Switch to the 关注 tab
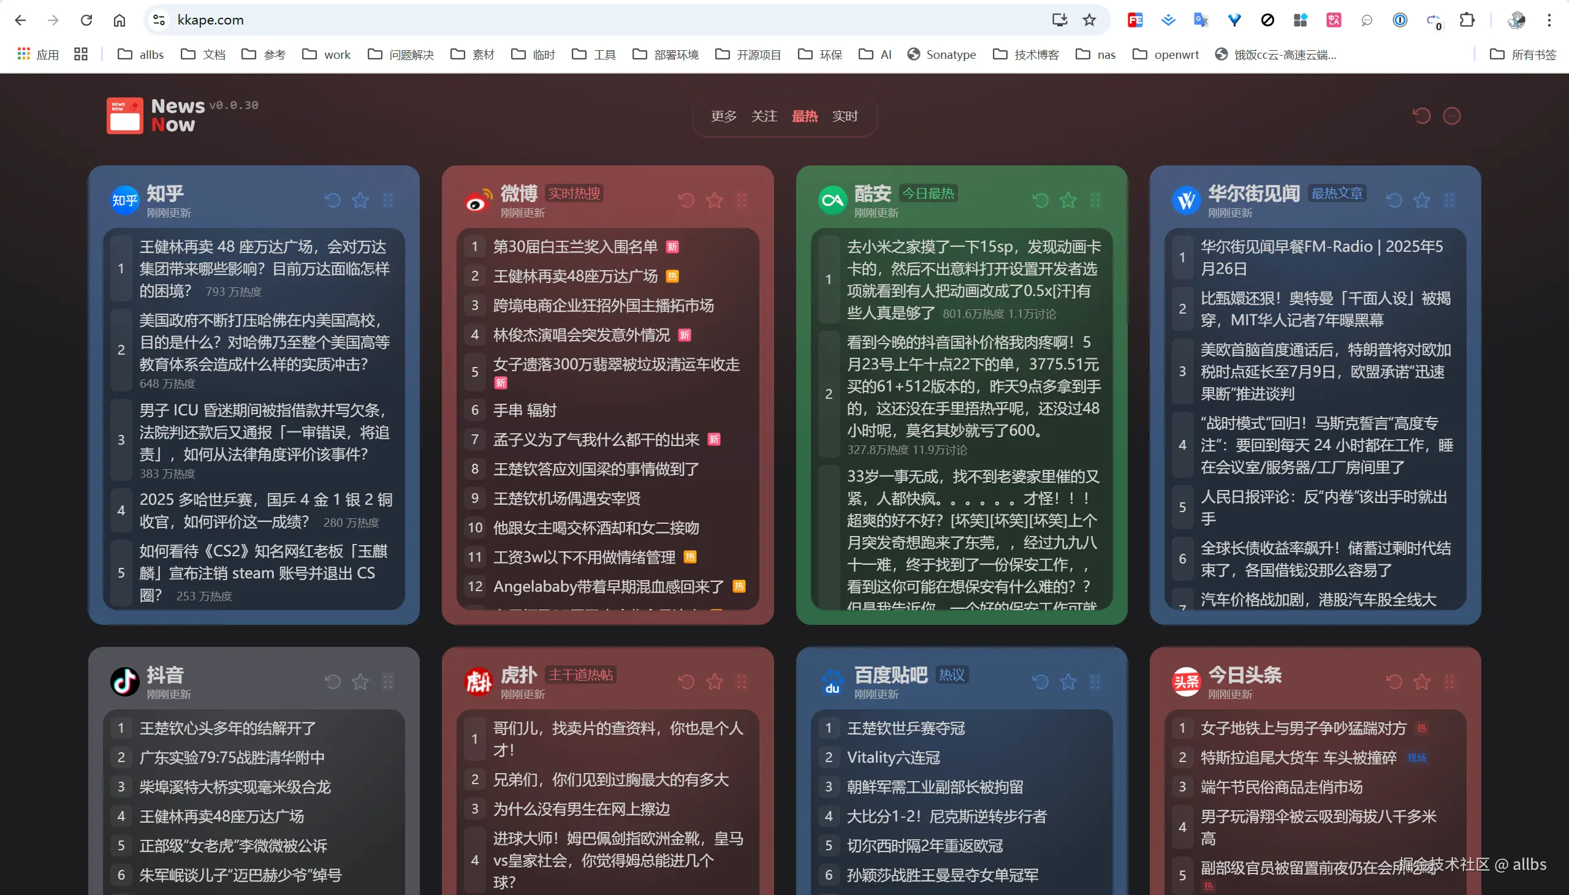The height and width of the screenshot is (895, 1569). (x=764, y=116)
